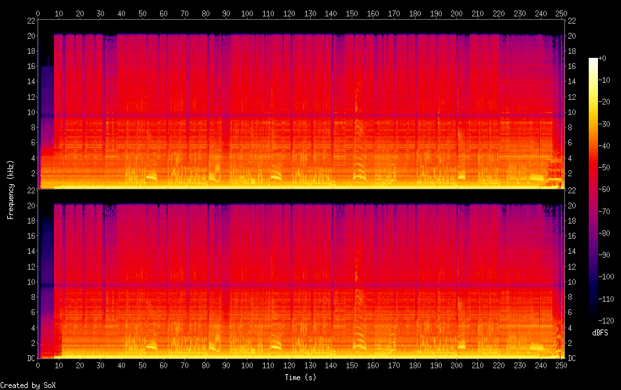Click the 200 tick on bottom time axis

coord(456,364)
